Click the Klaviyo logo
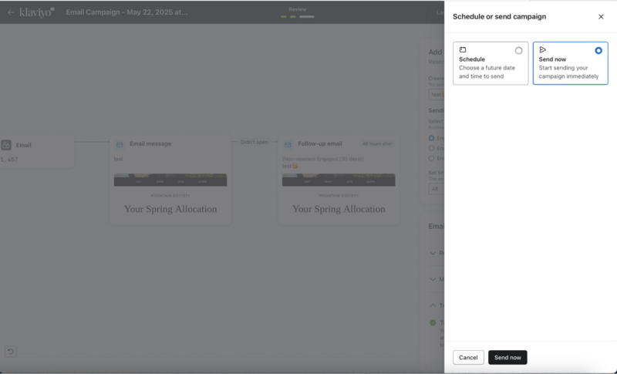Image resolution: width=617 pixels, height=374 pixels. tap(35, 12)
